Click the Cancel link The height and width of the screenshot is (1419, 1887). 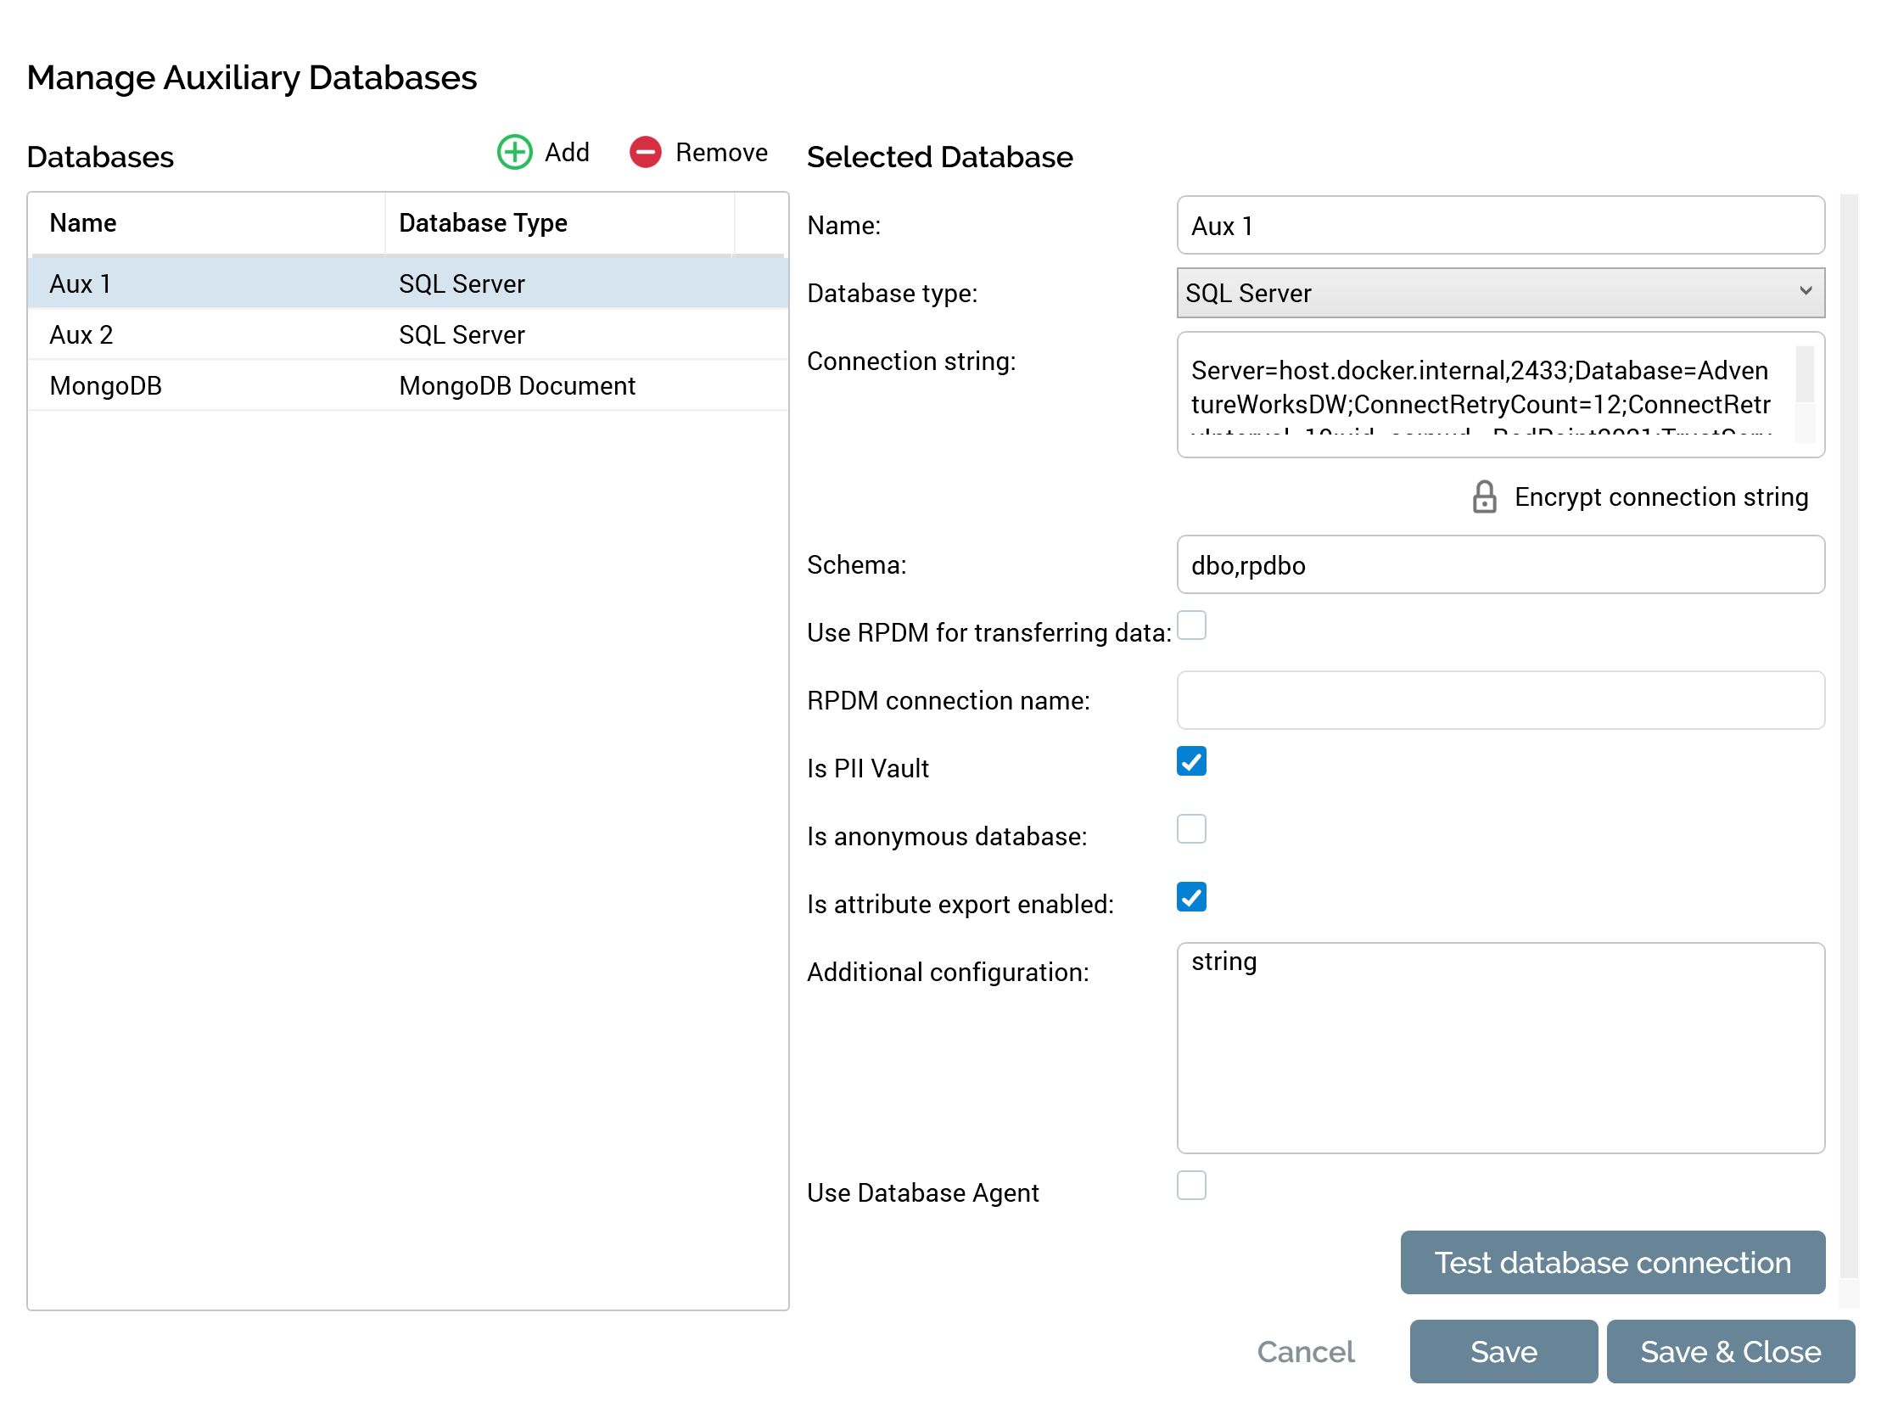tap(1305, 1352)
